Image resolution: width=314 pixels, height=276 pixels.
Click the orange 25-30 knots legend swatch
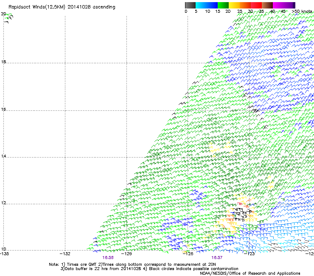(x=245, y=6)
